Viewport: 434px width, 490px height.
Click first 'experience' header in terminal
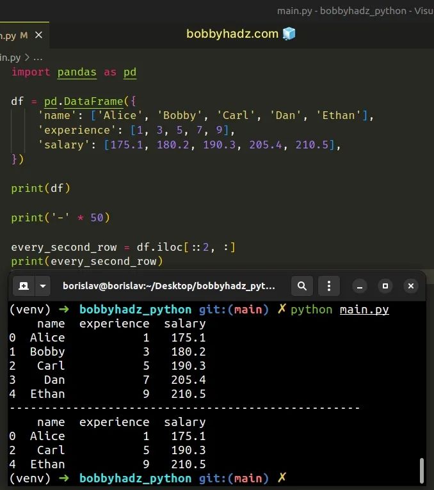coord(114,324)
